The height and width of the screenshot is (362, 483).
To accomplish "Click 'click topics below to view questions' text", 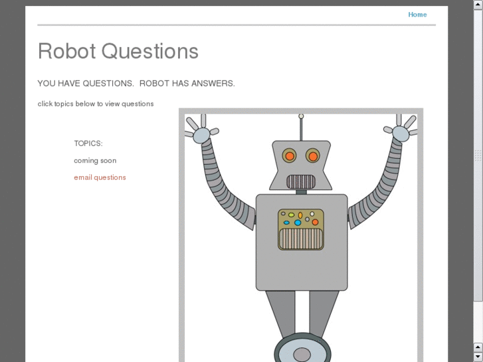I will [x=96, y=104].
